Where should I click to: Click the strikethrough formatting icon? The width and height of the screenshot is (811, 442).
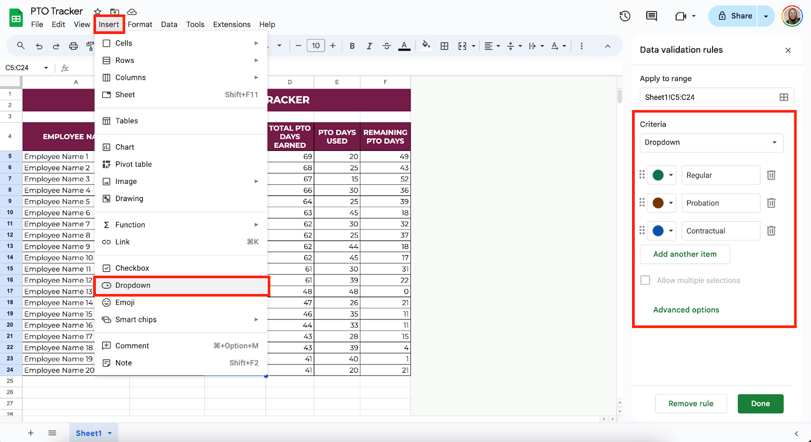point(386,46)
